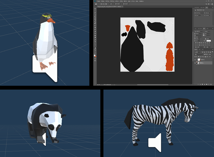Open the layer opacity dropdown arrow
Screen dimensions: 214x157
coord(212,54)
